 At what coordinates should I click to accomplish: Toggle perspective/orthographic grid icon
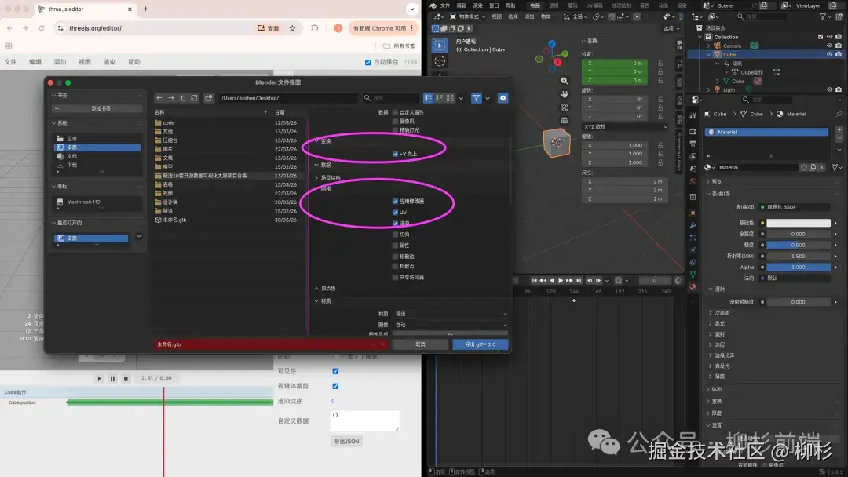(564, 120)
